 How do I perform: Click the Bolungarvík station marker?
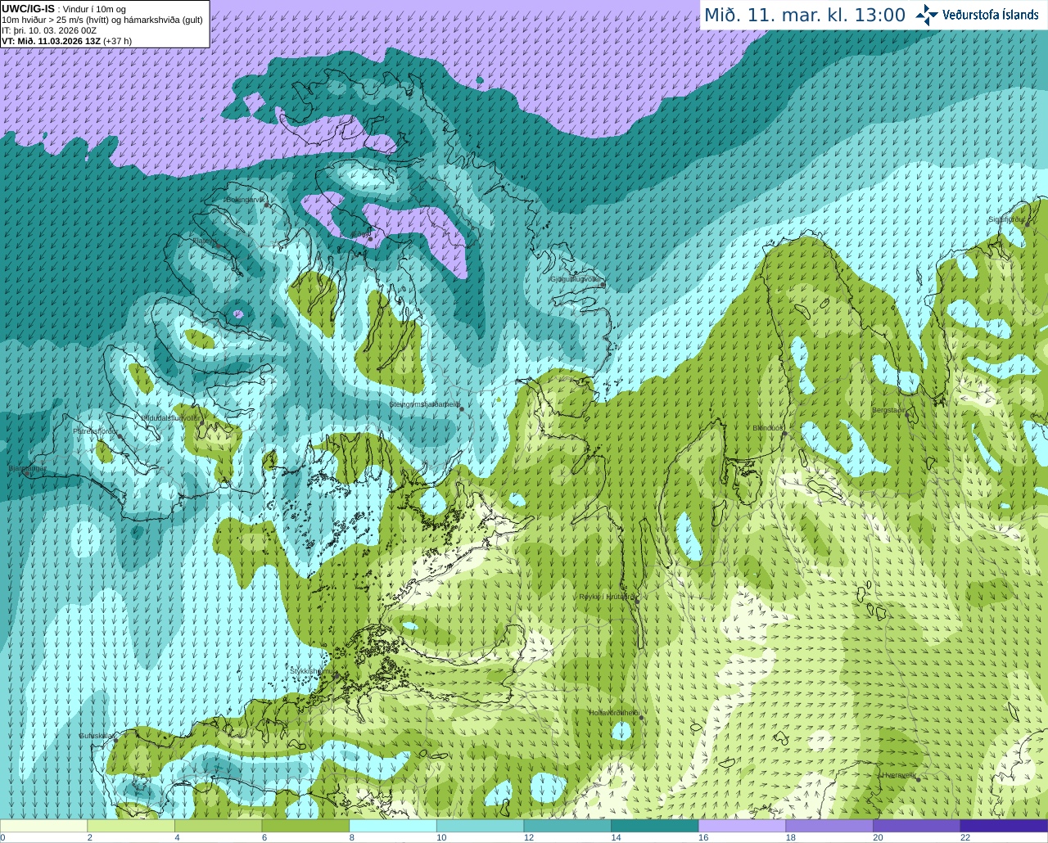pos(267,205)
